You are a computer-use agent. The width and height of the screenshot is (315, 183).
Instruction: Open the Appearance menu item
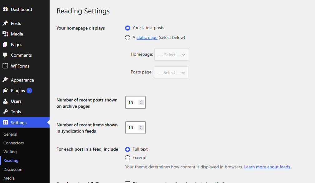(25, 80)
